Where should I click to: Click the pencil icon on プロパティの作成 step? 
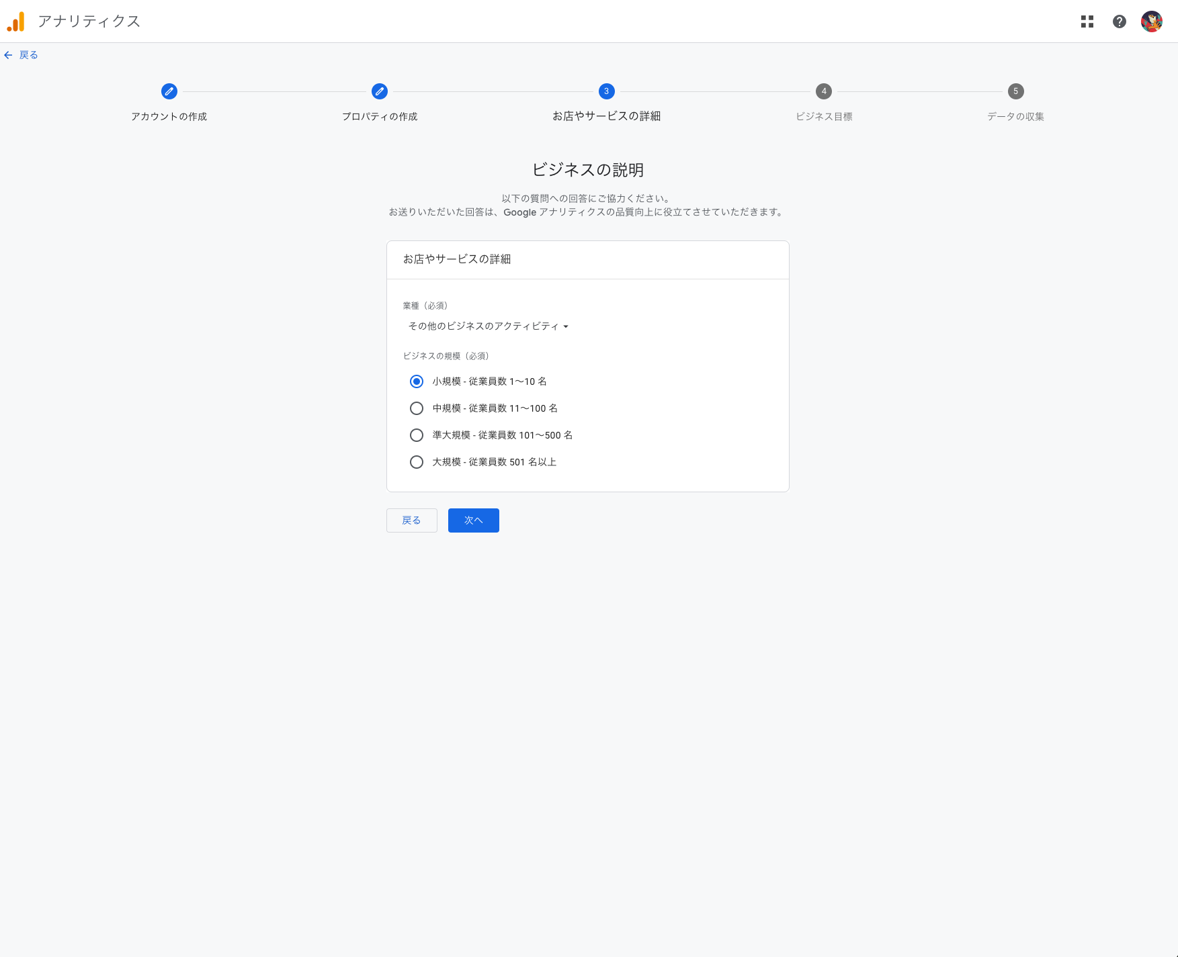pos(379,91)
